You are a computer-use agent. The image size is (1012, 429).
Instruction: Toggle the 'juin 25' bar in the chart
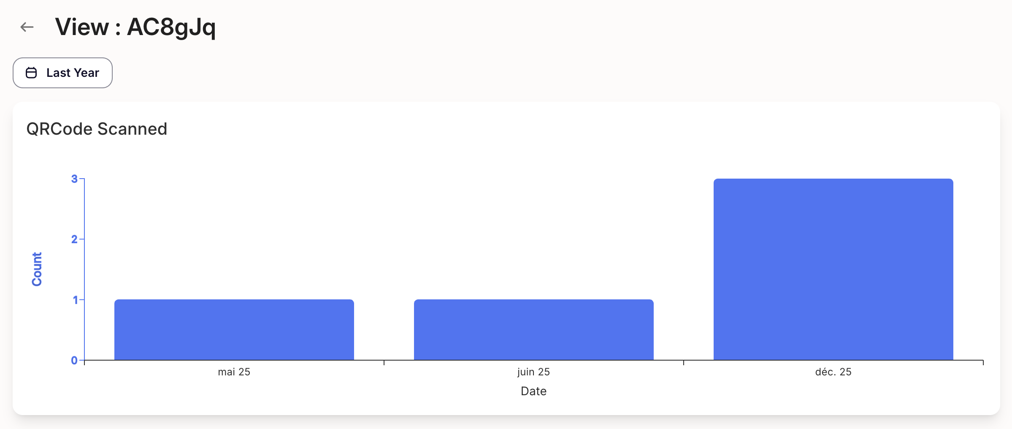[x=533, y=329]
